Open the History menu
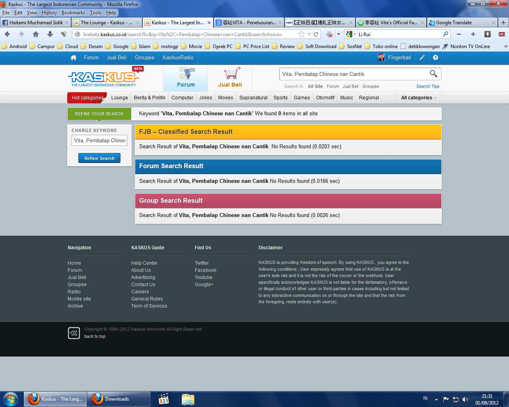 pos(49,13)
